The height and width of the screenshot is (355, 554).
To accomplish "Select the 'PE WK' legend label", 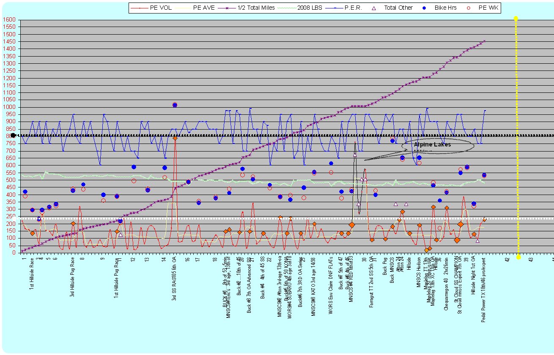I will click(488, 8).
